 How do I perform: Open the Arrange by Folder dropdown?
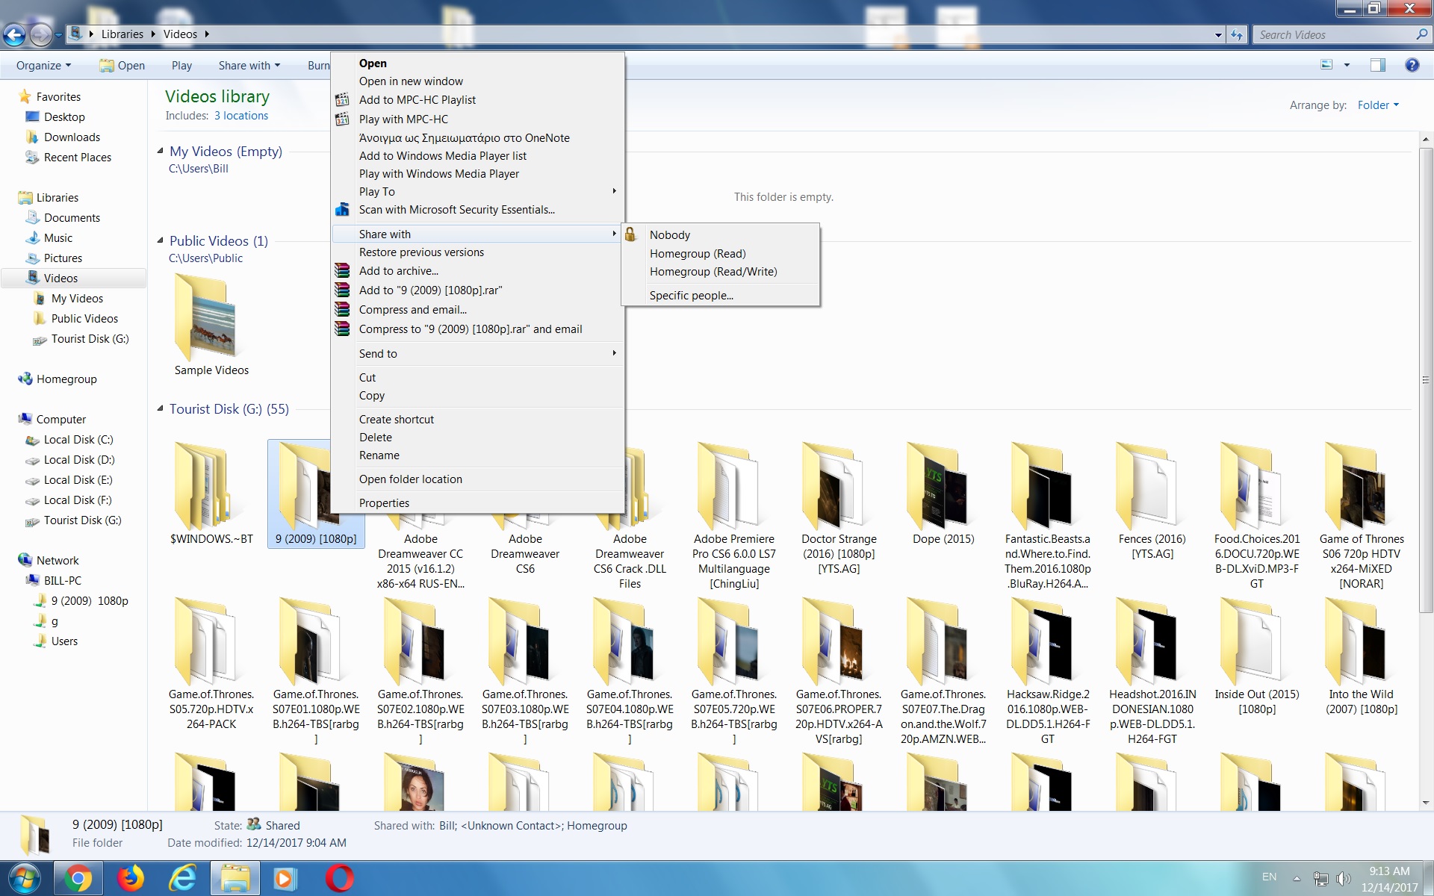pos(1378,105)
